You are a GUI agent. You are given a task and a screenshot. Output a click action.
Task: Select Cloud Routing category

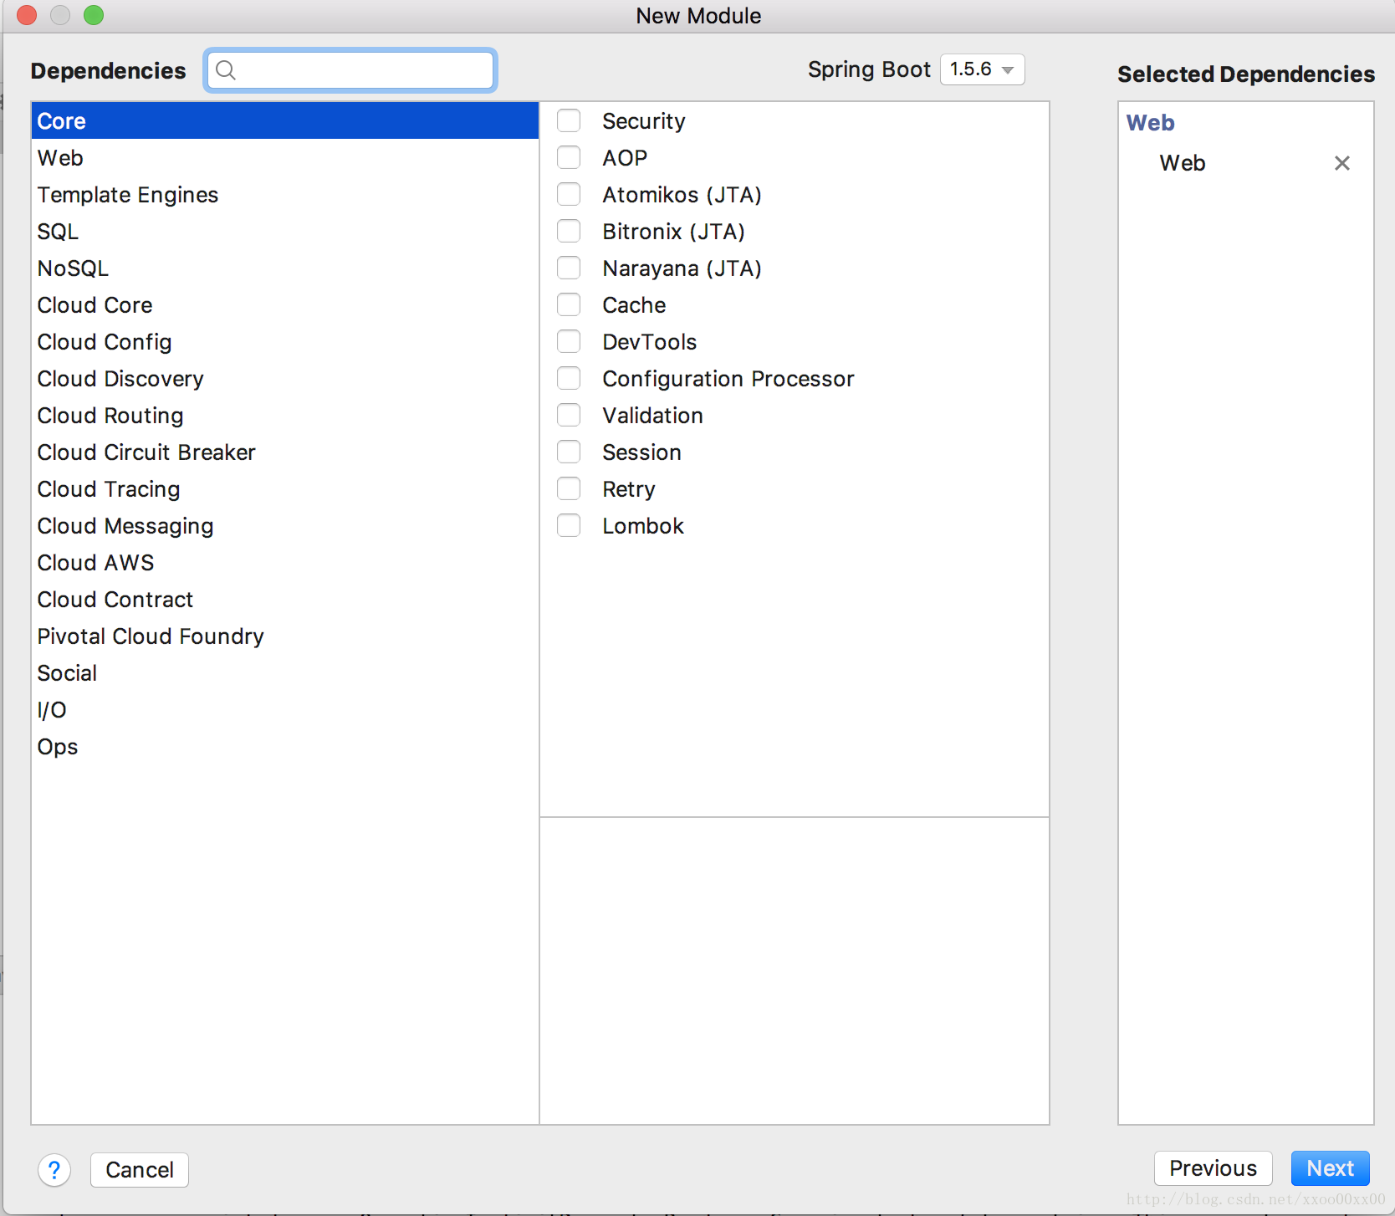[x=284, y=415]
